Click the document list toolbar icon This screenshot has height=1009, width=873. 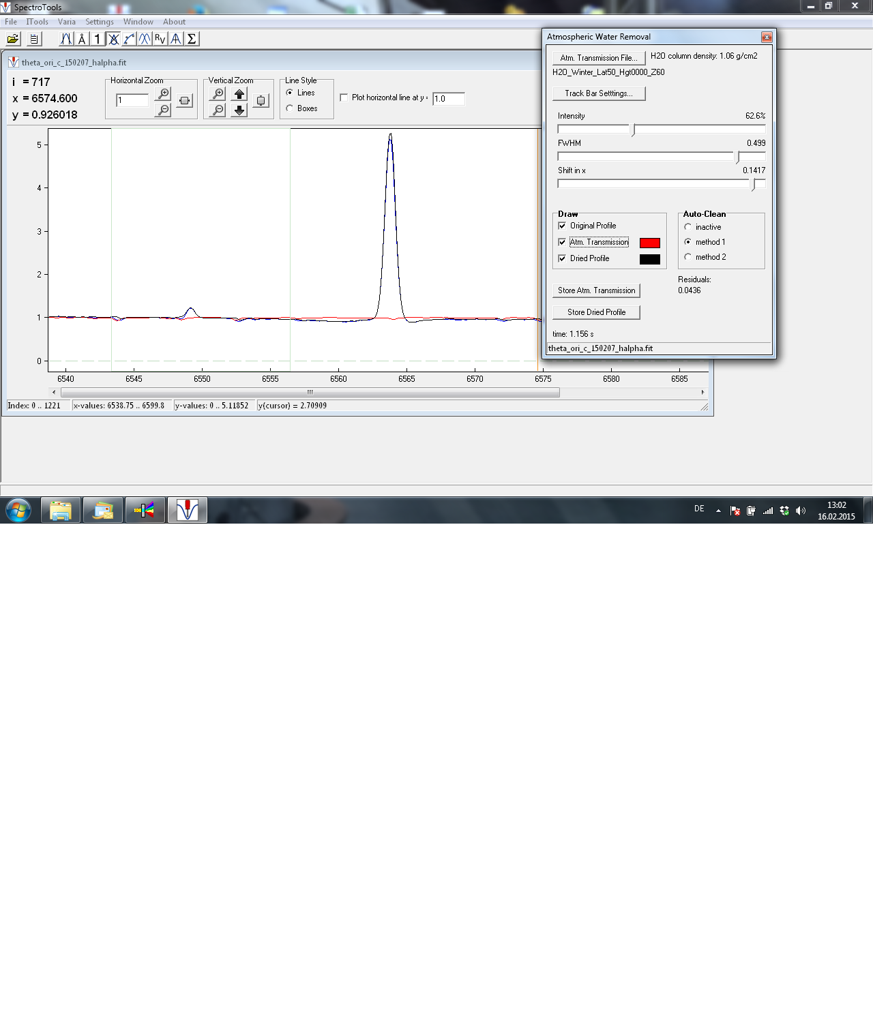[33, 39]
